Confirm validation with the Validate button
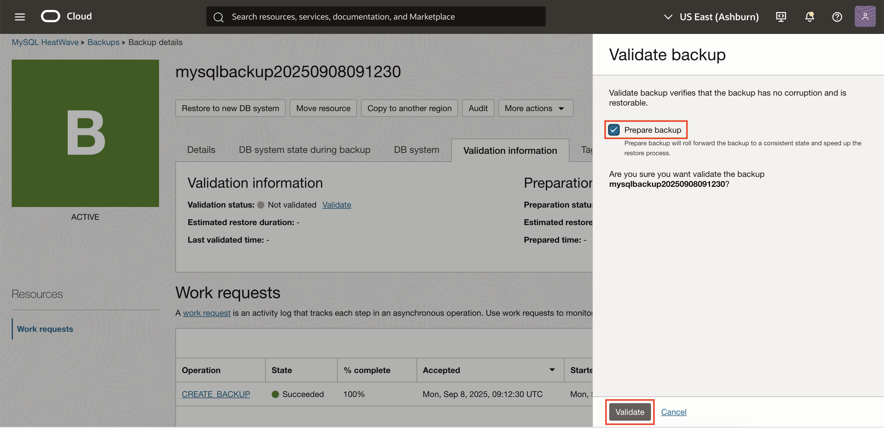 pyautogui.click(x=629, y=412)
